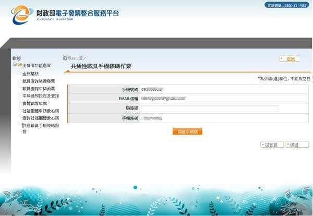Screen dimensions: 313x216
Task: Open 全民稽核 in the sidebar
Action: point(30,74)
